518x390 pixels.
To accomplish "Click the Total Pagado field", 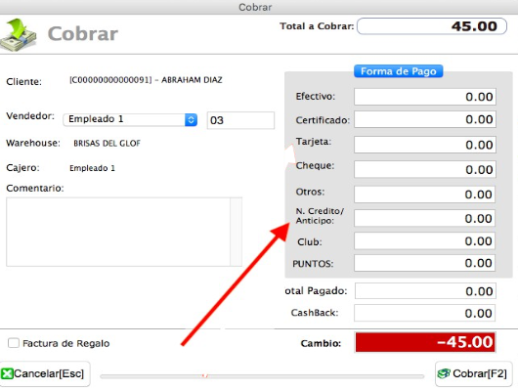I will point(425,291).
